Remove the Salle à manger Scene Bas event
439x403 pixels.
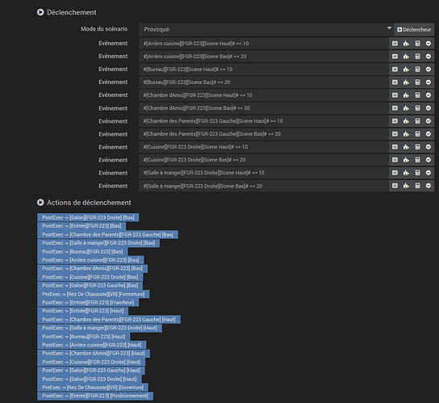[x=429, y=186]
